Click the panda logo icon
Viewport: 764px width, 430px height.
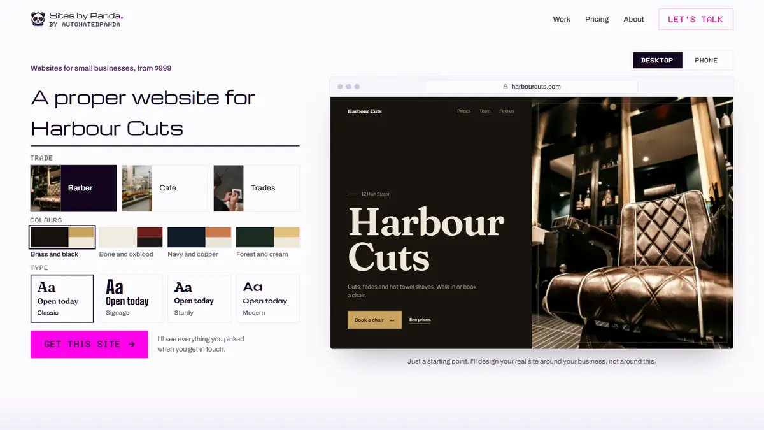coord(38,19)
